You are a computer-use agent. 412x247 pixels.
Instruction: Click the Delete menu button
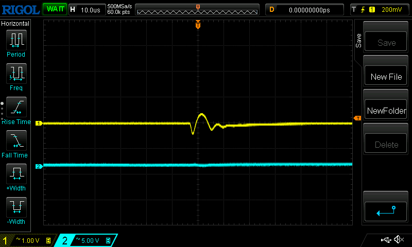click(x=386, y=144)
